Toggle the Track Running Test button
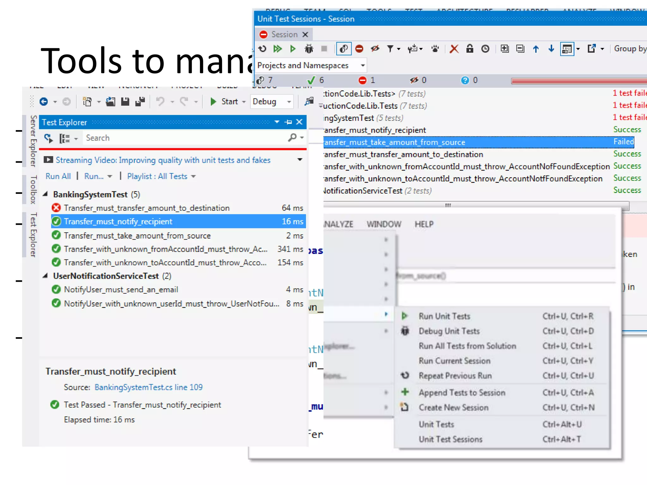647x485 pixels. pyautogui.click(x=344, y=49)
